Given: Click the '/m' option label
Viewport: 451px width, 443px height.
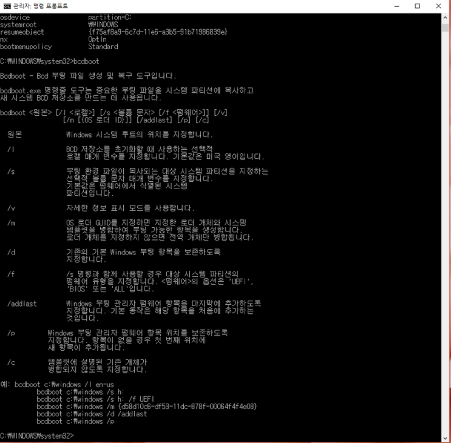Looking at the screenshot, I should [x=11, y=223].
